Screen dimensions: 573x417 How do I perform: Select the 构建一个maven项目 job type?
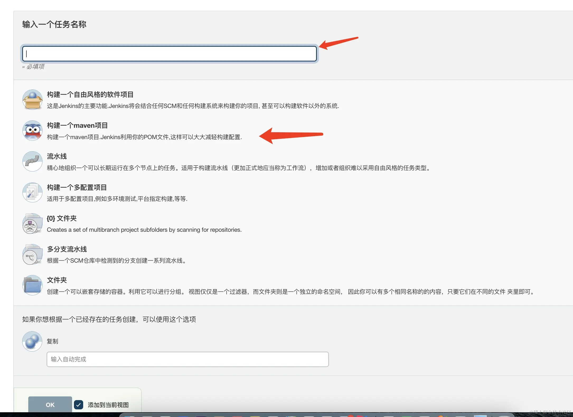click(77, 125)
